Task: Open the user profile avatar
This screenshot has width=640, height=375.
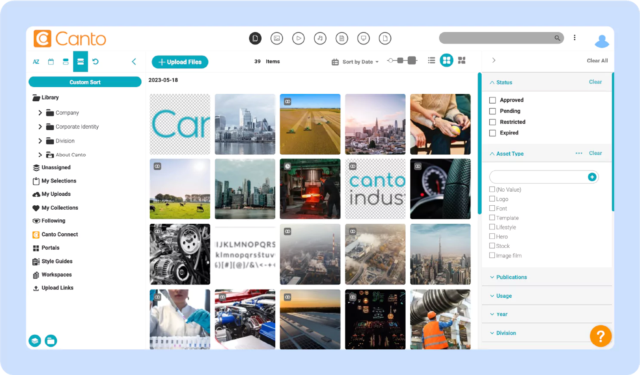Action: click(x=602, y=41)
